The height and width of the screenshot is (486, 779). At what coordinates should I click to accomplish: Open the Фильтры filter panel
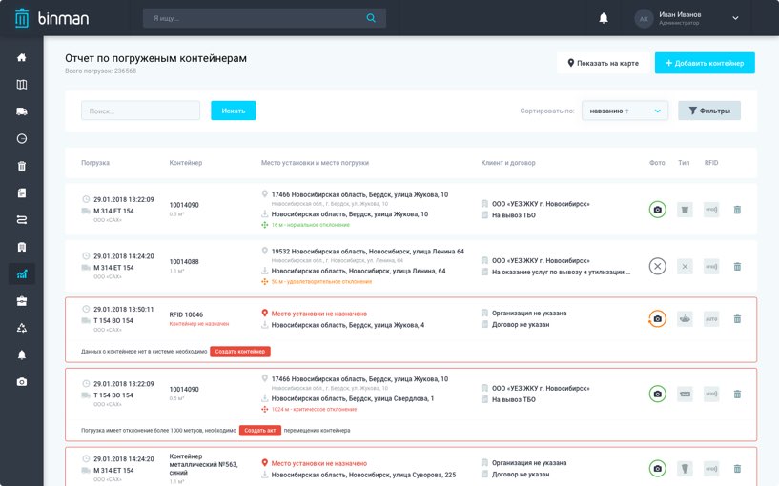(708, 111)
